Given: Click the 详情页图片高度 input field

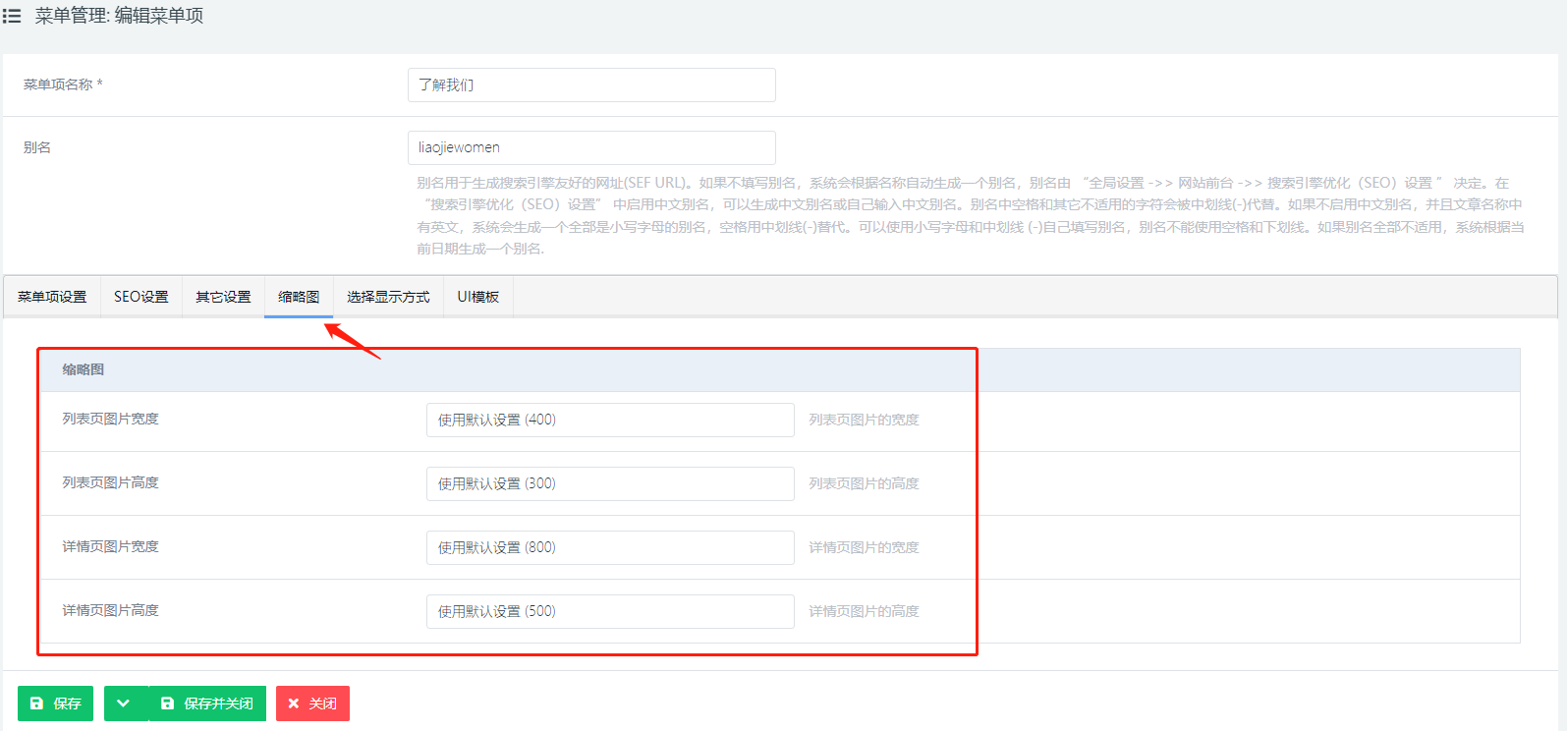Looking at the screenshot, I should pos(610,612).
